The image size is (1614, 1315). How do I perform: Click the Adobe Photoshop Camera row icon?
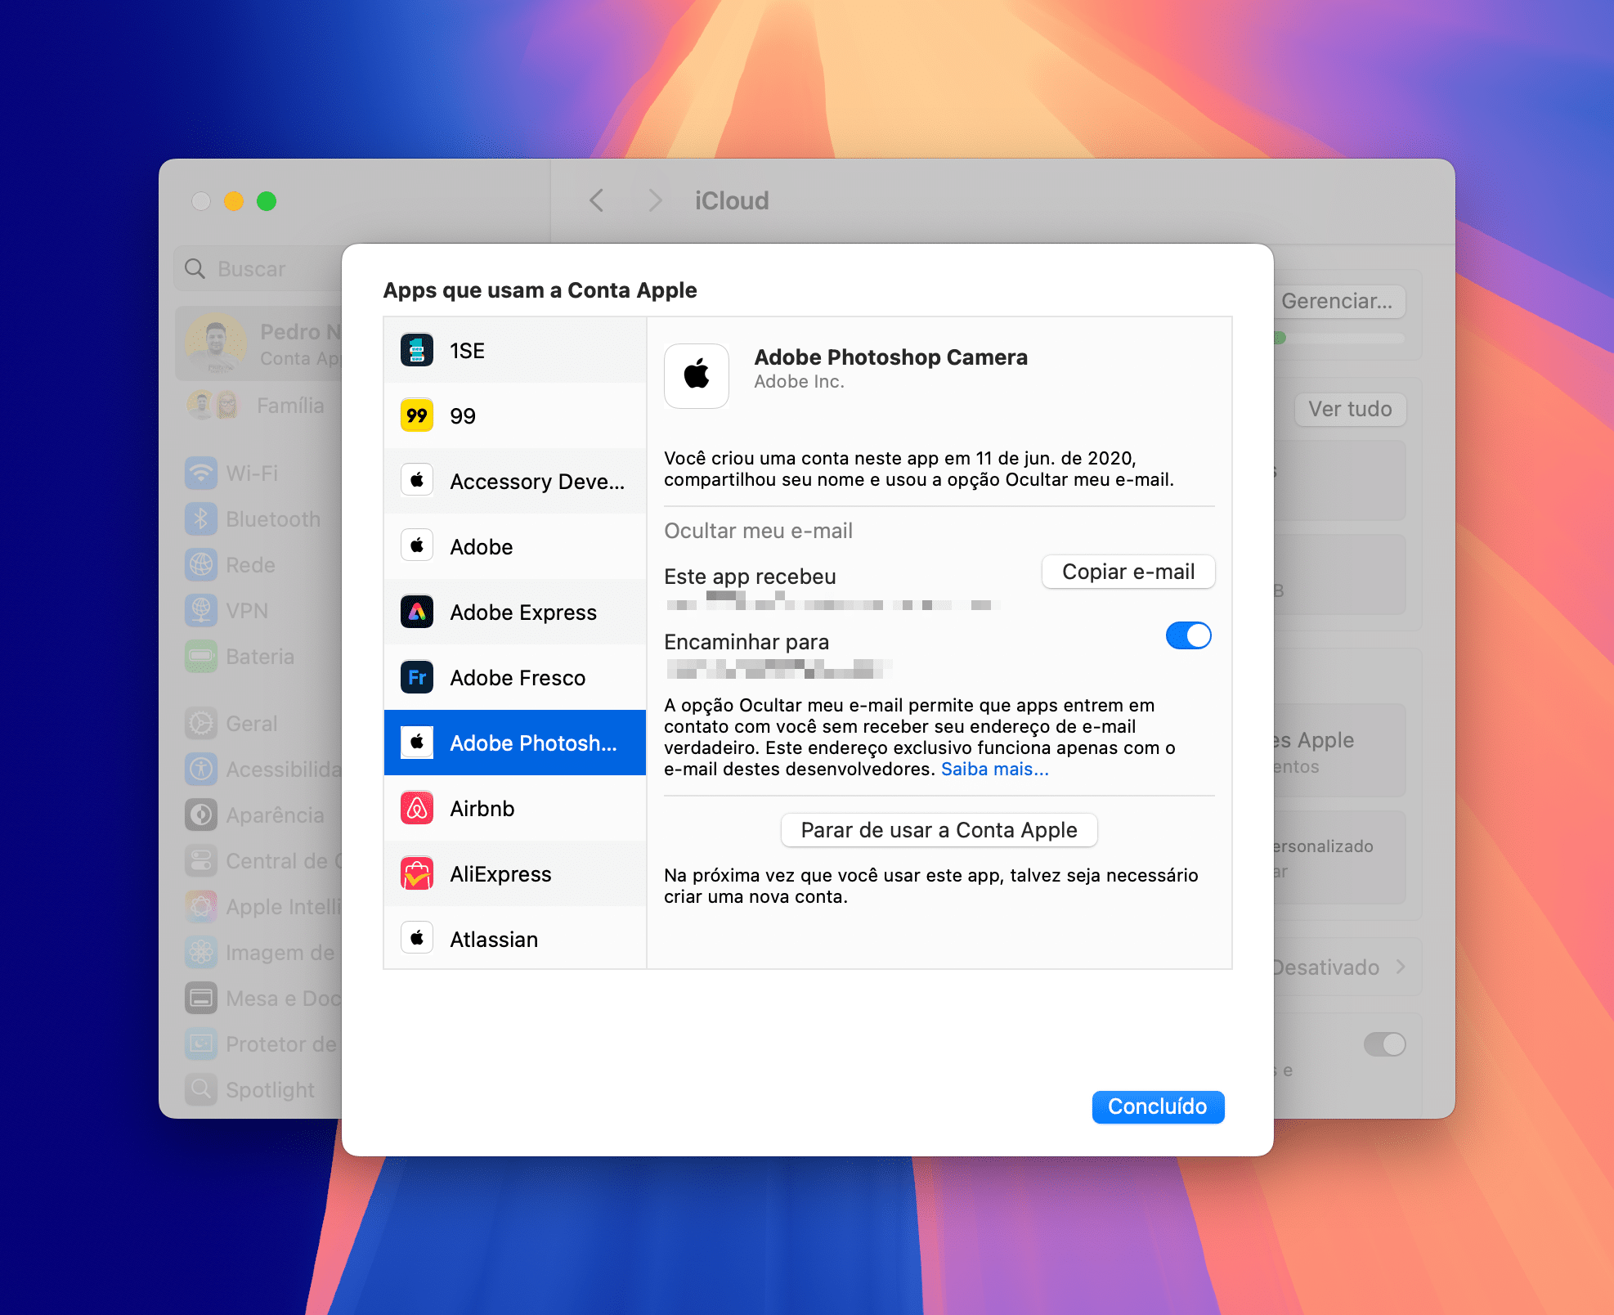(x=417, y=743)
